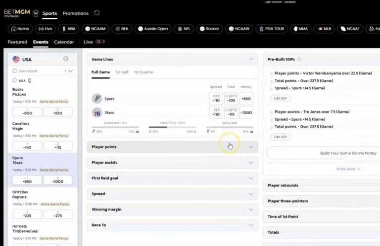Open the Hornets Timberwolves game
Image resolution: width=380 pixels, height=246 pixels.
click(x=25, y=229)
